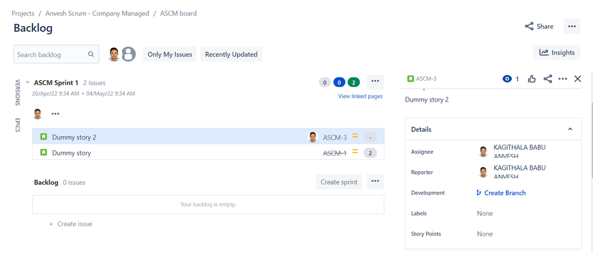The width and height of the screenshot is (593, 253).
Task: Select Dummy story row
Action: 208,153
